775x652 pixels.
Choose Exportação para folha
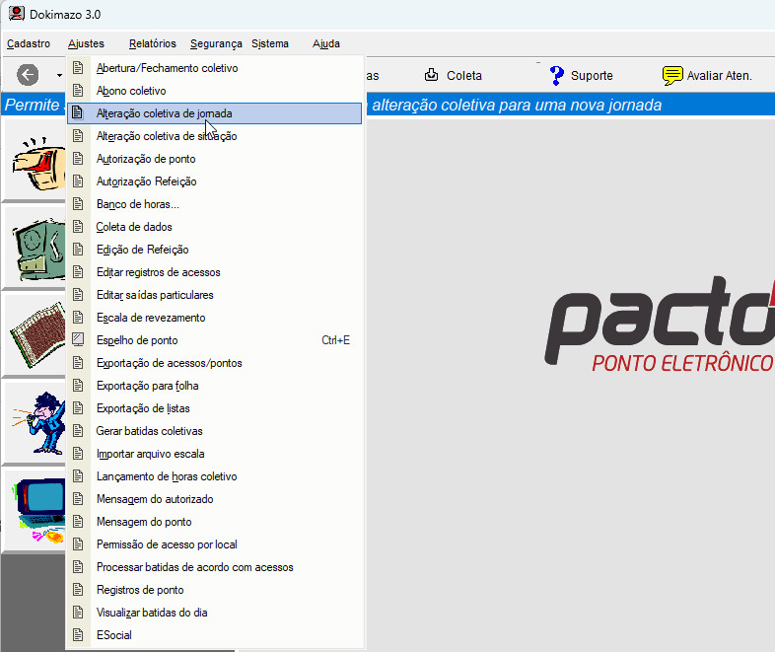147,386
